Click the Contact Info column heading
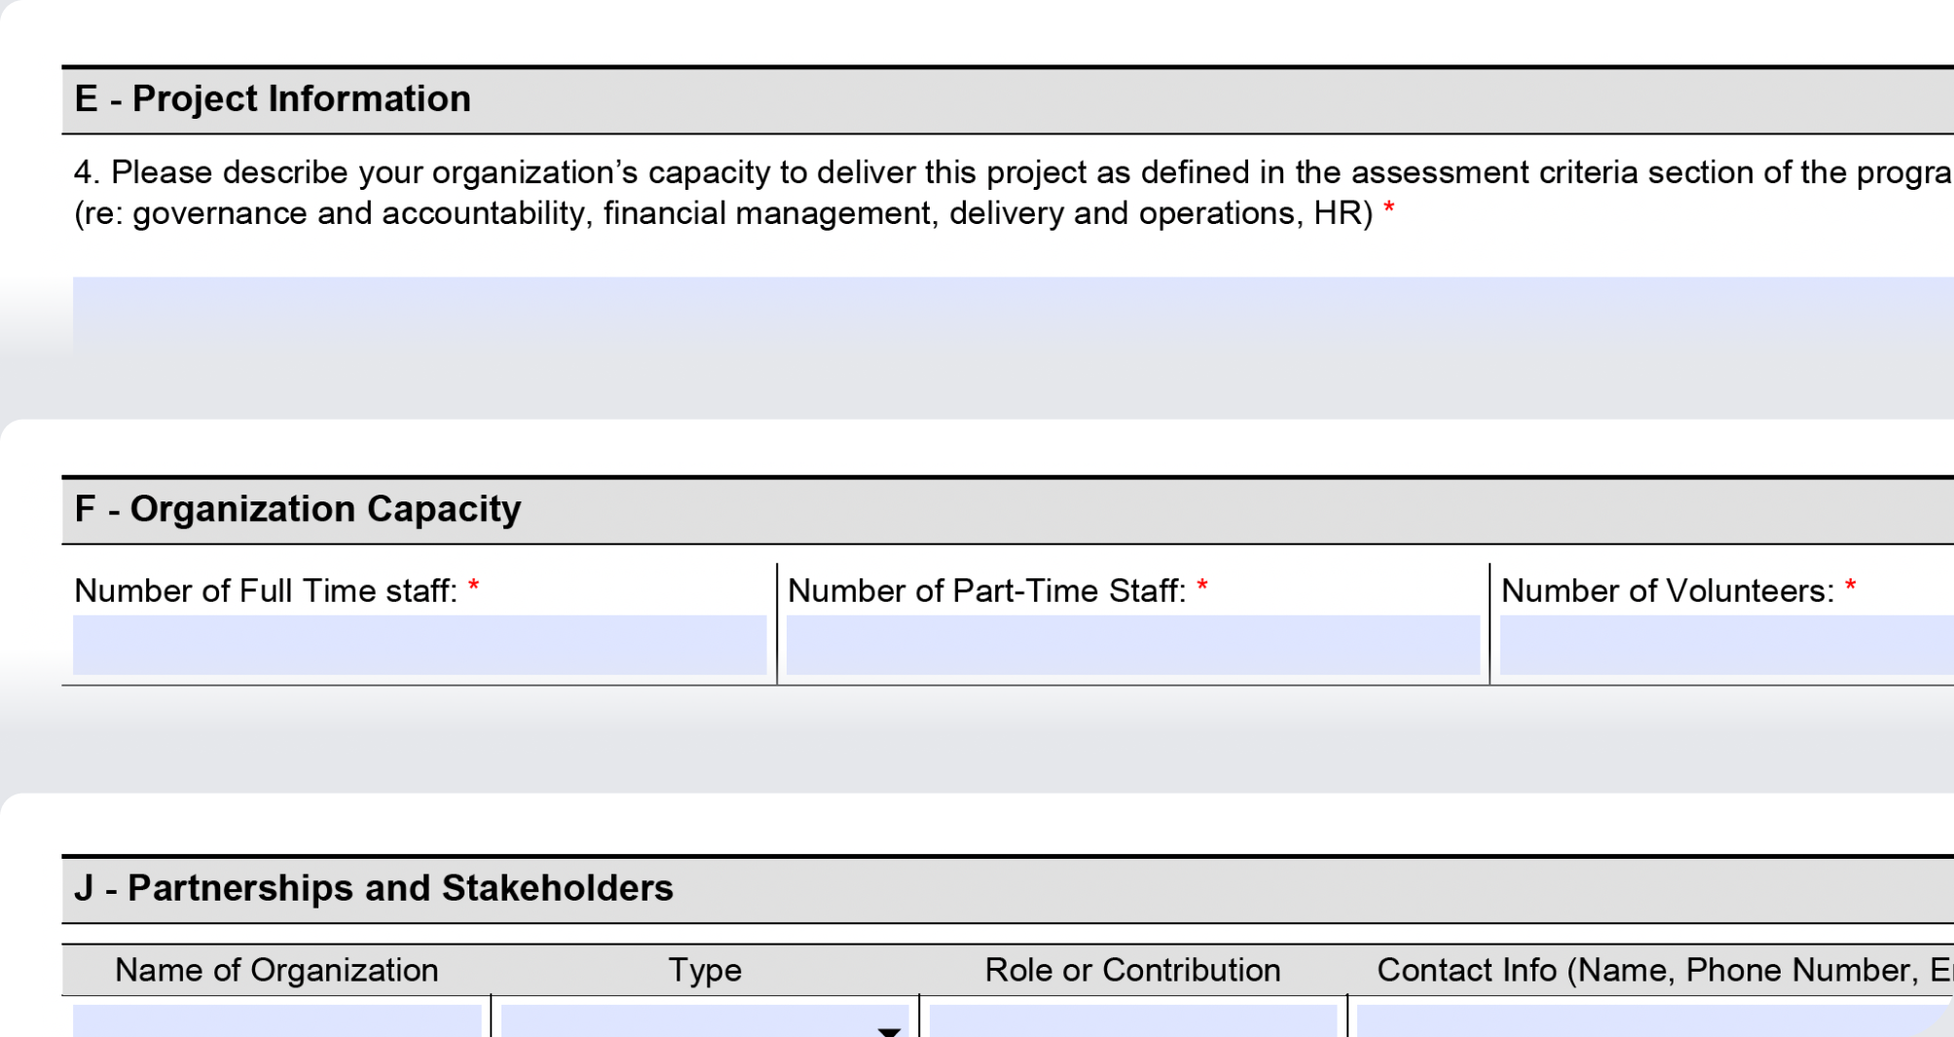 point(1655,969)
